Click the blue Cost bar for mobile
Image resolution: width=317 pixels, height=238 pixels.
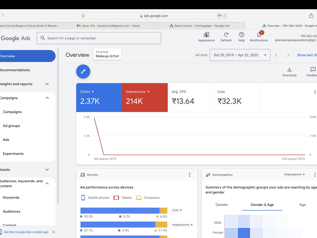pos(120,210)
